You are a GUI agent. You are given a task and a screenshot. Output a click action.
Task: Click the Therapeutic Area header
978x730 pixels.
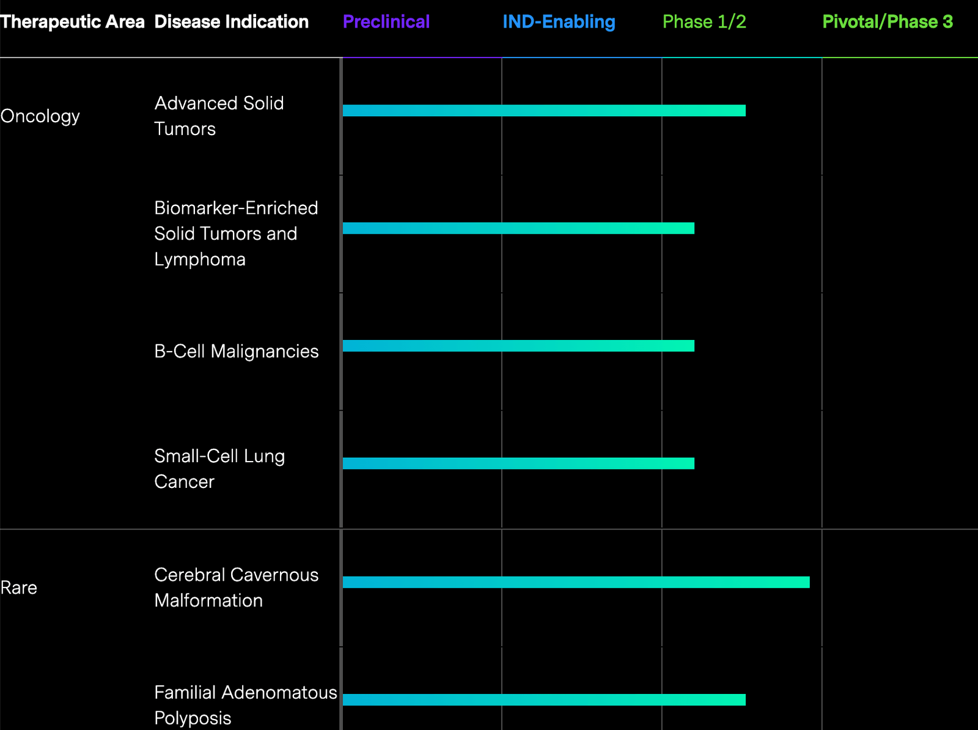tap(73, 21)
